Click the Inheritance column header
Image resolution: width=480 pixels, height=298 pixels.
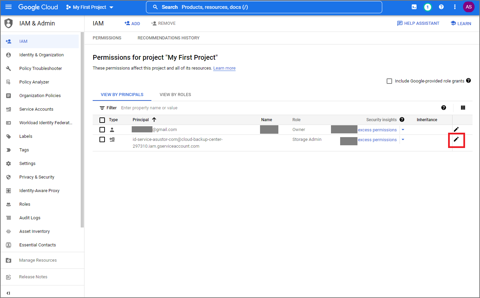[427, 120]
